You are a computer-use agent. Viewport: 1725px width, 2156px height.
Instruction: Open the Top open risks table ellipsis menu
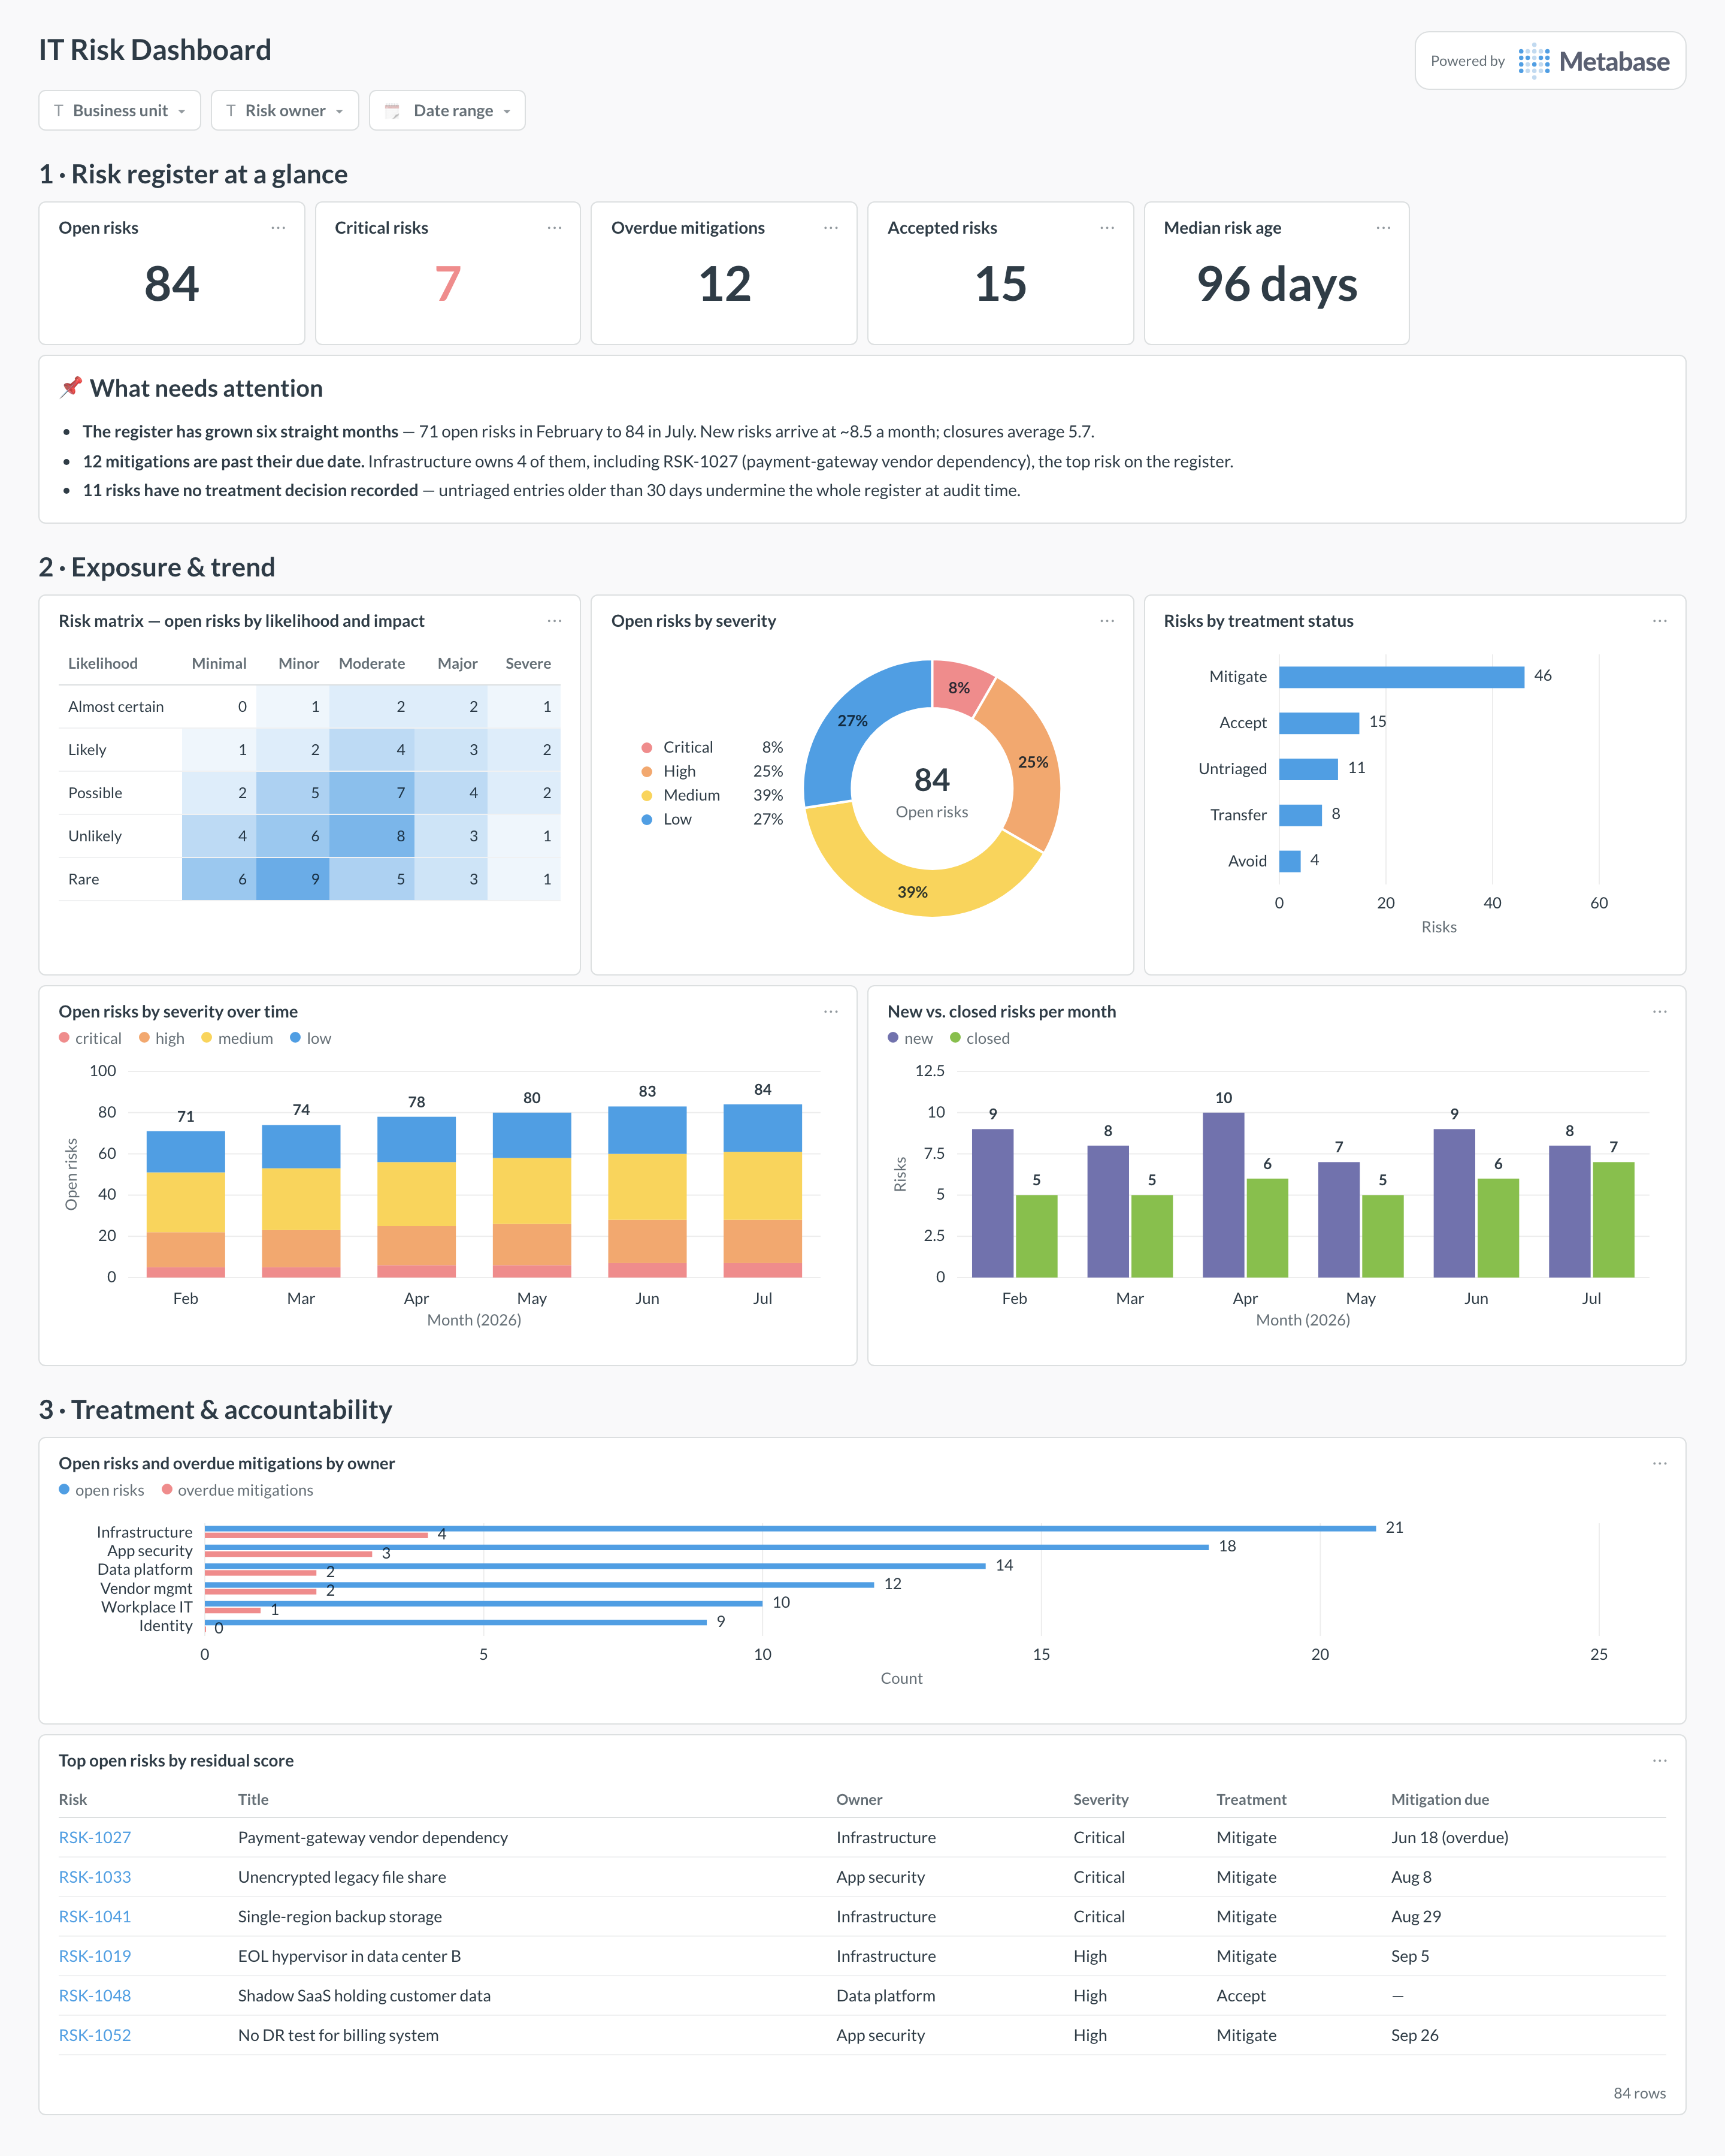(x=1660, y=1761)
